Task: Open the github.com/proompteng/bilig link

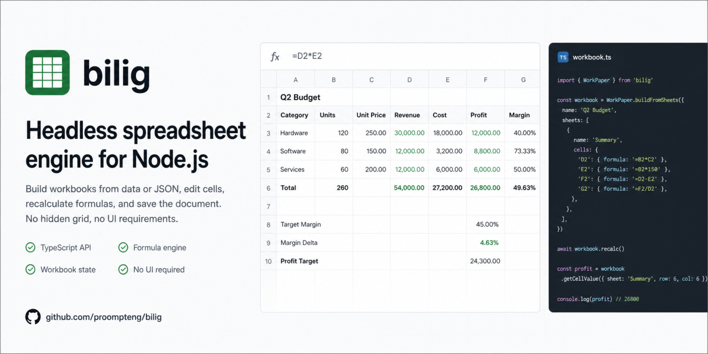Action: (103, 317)
